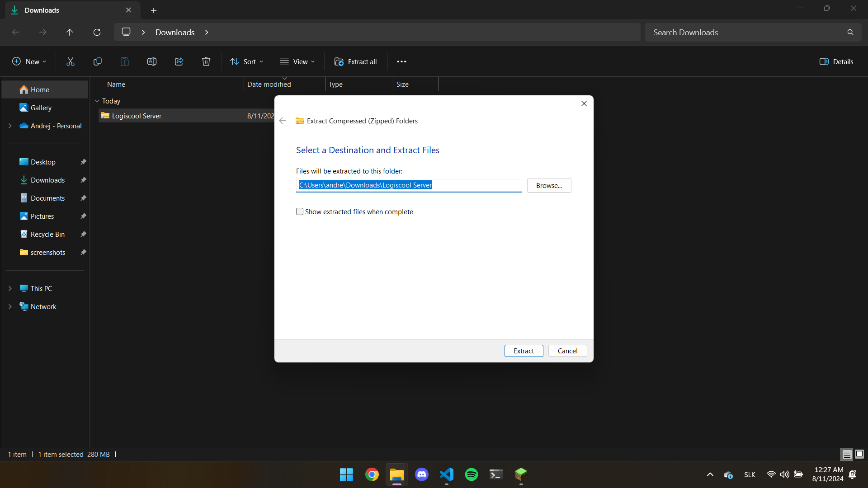This screenshot has width=868, height=488.
Task: Click the Share icon in toolbar
Action: coord(179,62)
